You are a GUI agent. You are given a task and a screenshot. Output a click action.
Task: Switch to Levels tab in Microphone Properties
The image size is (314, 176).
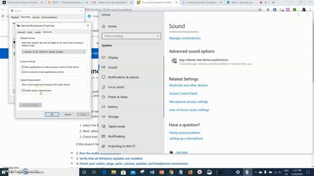pos(37,32)
